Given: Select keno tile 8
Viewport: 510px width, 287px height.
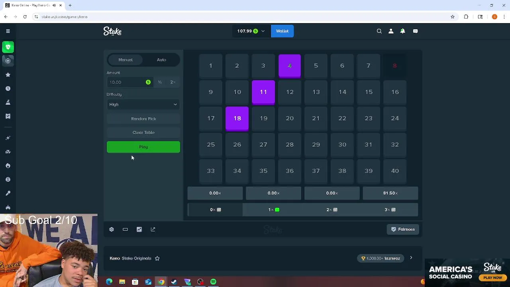Looking at the screenshot, I should pos(395,66).
